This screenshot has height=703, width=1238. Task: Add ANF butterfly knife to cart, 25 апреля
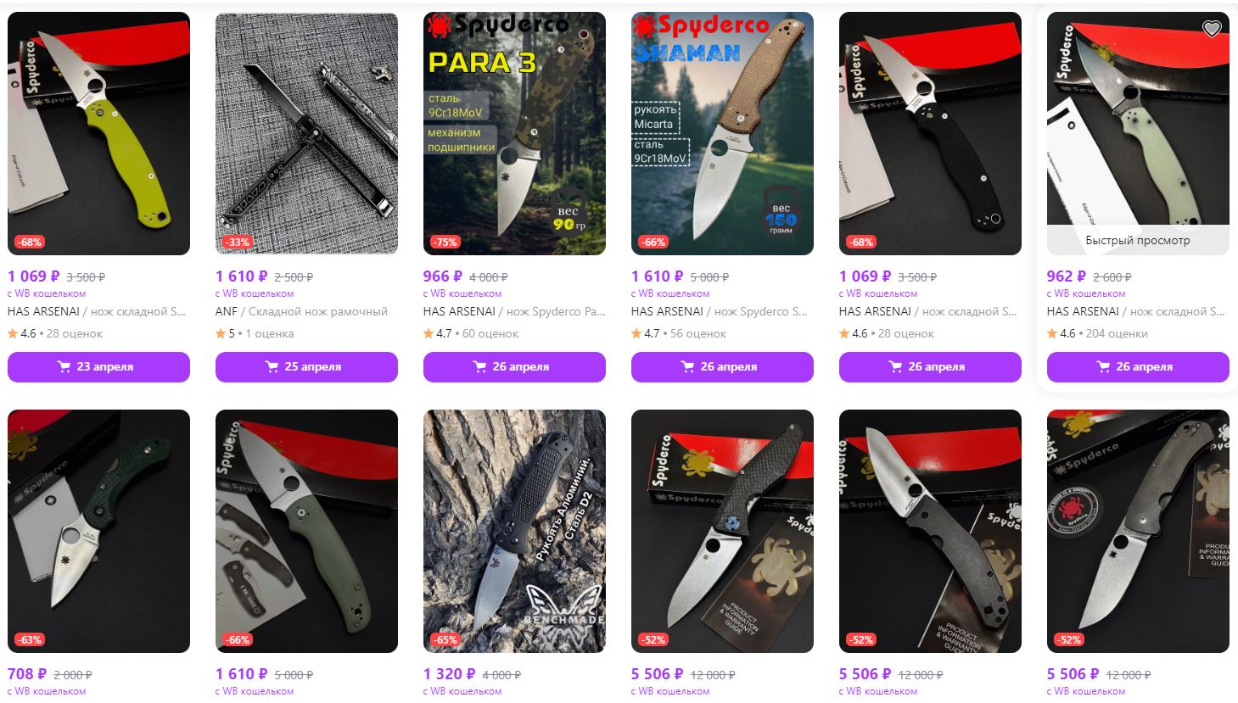click(306, 367)
